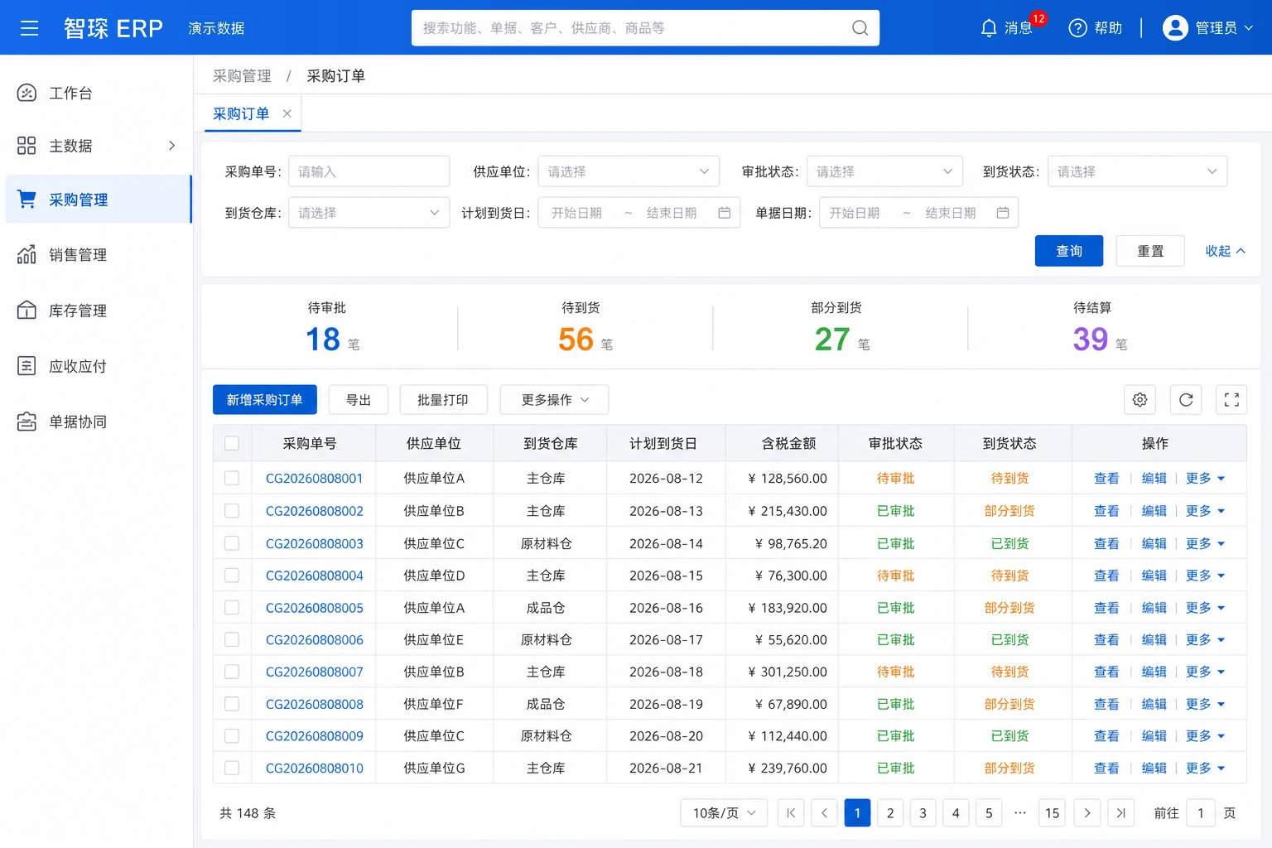Click the search magnifier icon
The image size is (1272, 848).
coord(860,28)
